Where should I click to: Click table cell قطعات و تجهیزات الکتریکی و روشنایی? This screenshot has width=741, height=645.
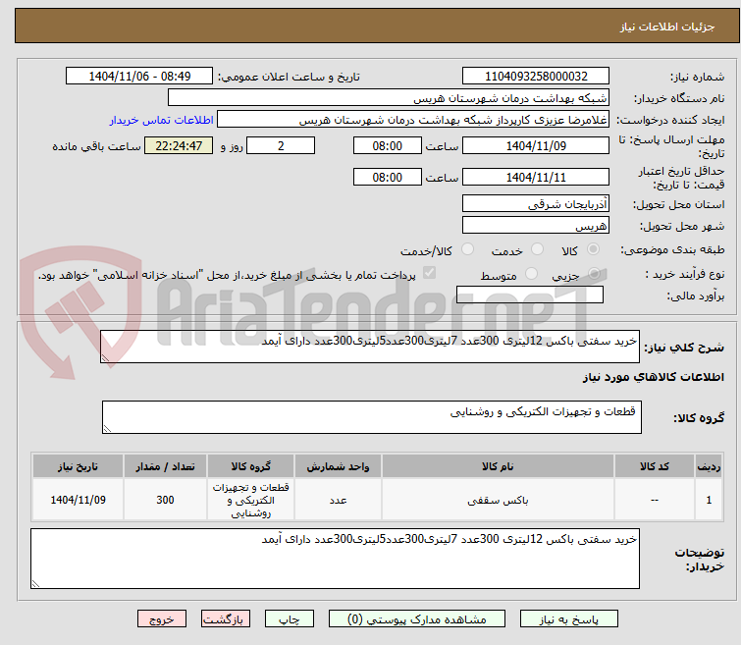(251, 501)
